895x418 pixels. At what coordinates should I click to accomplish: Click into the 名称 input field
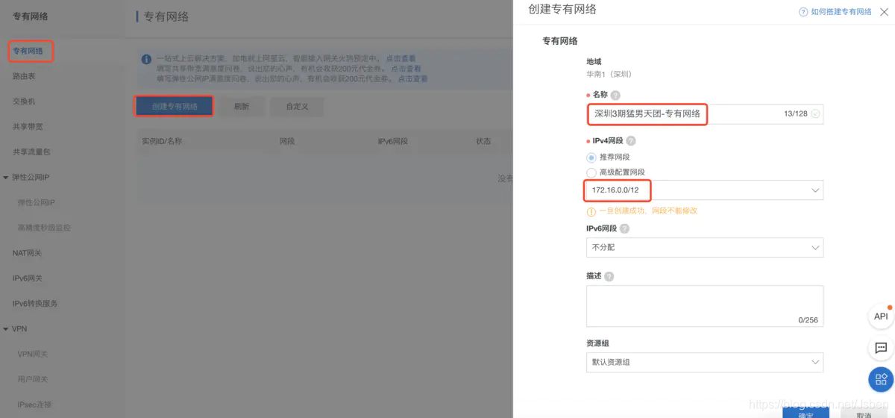coord(705,114)
